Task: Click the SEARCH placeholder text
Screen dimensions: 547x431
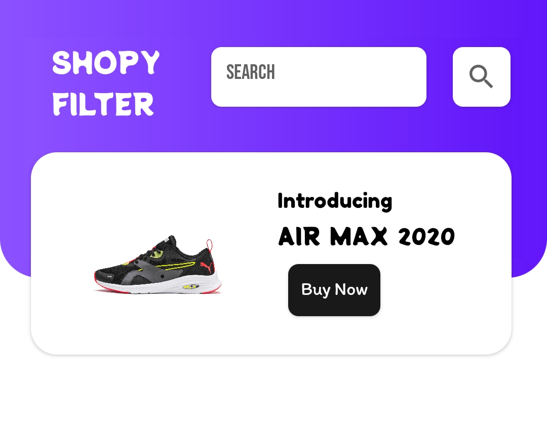Action: (x=251, y=72)
